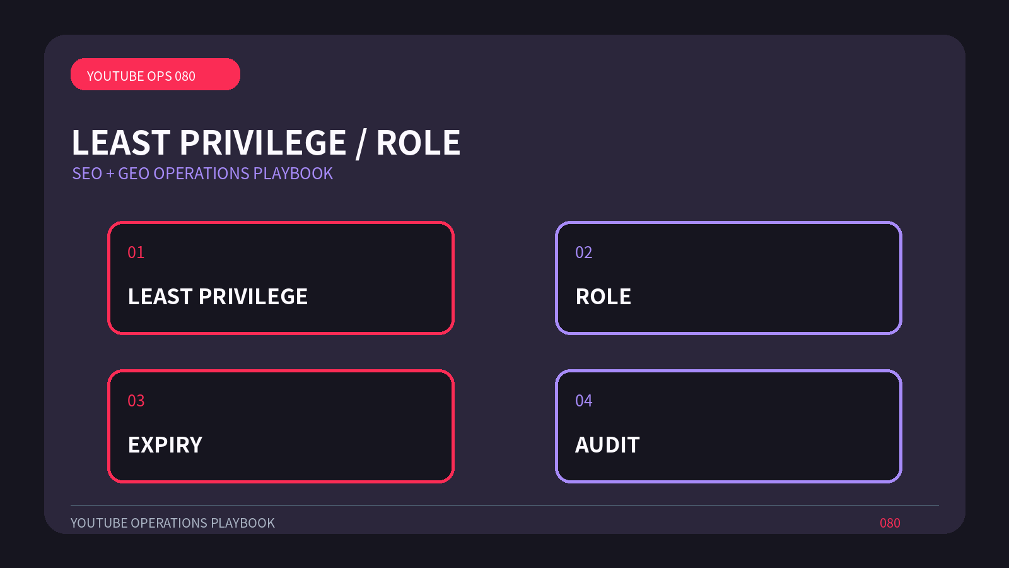Click the number 03 above EXPIRY

pyautogui.click(x=136, y=401)
